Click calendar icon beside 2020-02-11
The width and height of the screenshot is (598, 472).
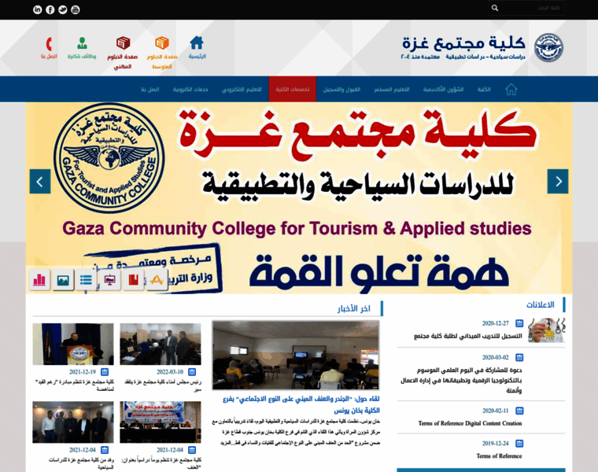click(519, 411)
